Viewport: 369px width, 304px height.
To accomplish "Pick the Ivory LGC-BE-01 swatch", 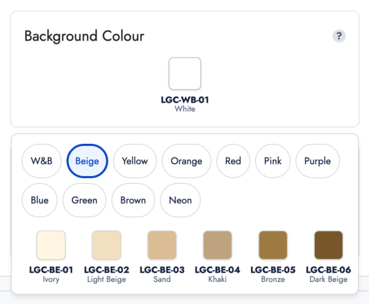I will [x=51, y=246].
